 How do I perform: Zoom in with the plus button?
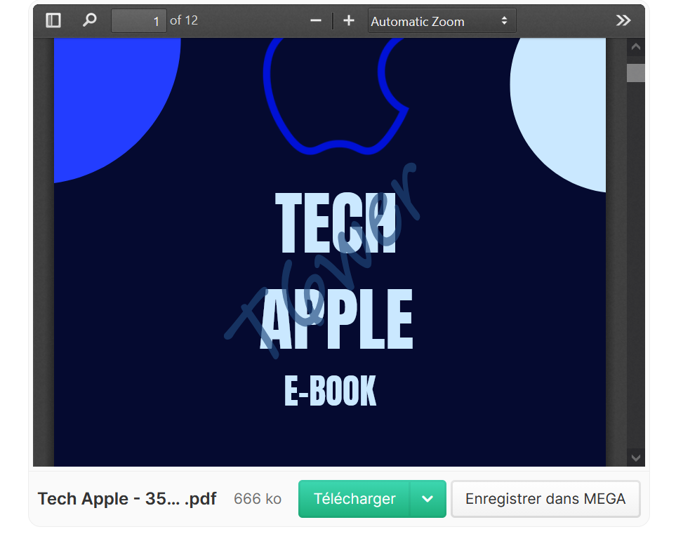point(349,20)
